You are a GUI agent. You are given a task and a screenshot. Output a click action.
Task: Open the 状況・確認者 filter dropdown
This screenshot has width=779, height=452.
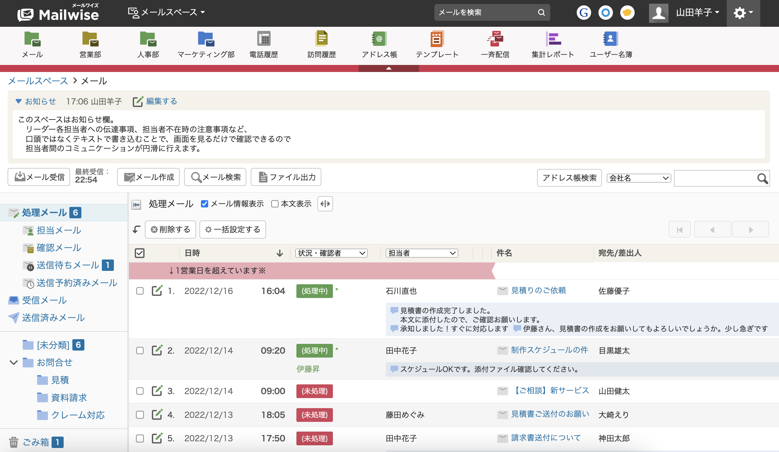point(331,253)
